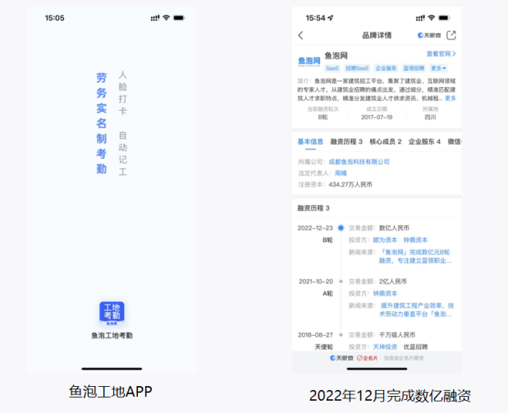508x414 pixels.
Task: Tap the 四川 location value
Action: tap(430, 117)
